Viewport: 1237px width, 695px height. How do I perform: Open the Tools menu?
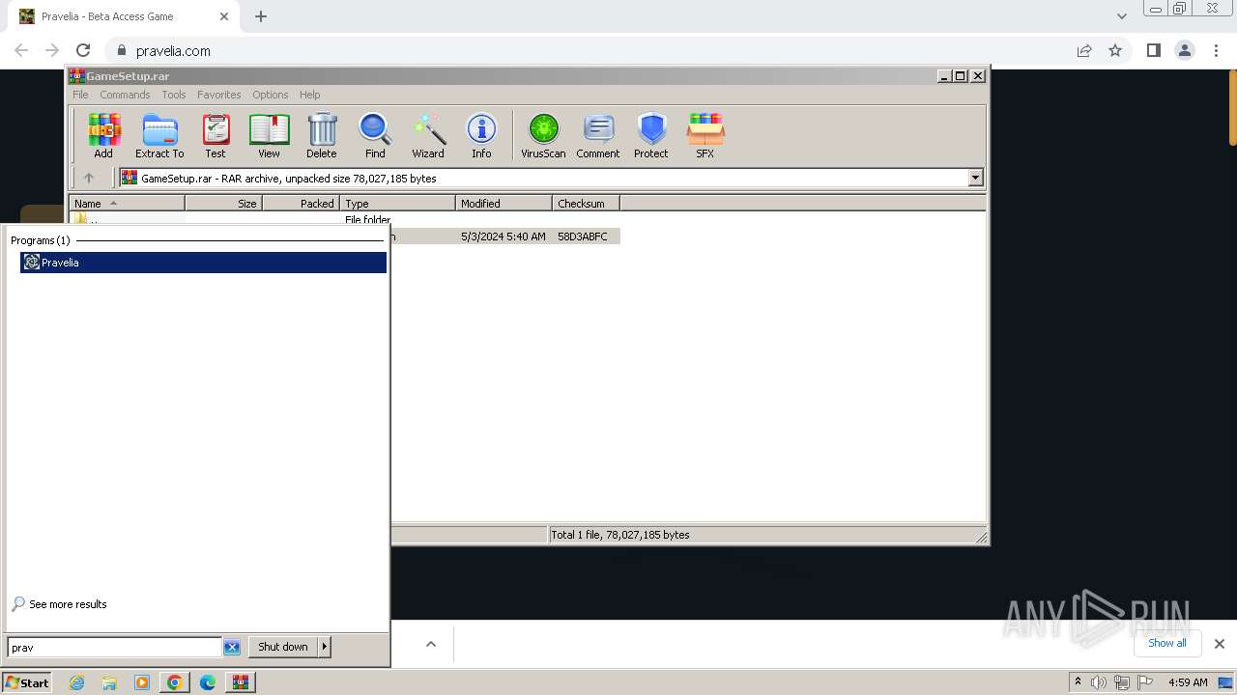(174, 95)
